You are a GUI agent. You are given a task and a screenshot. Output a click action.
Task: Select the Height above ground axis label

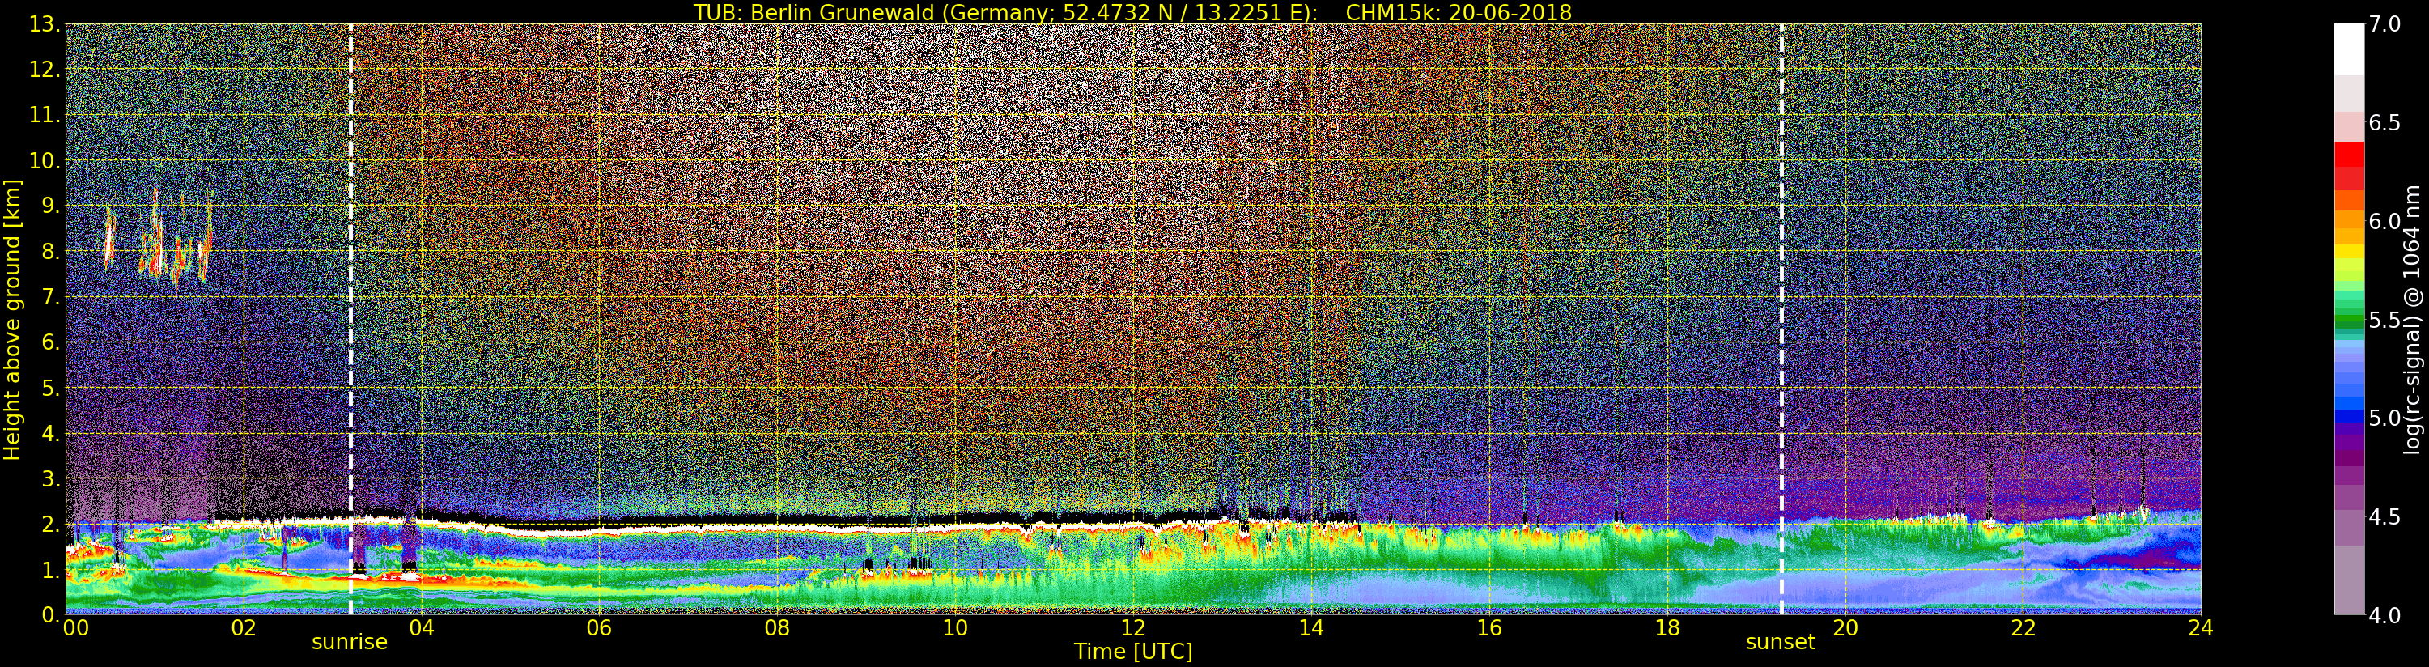[12, 319]
